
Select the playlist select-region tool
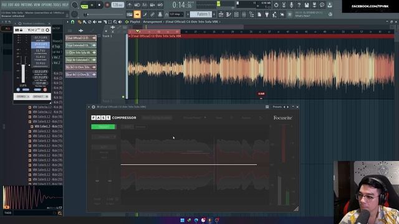[110, 22]
